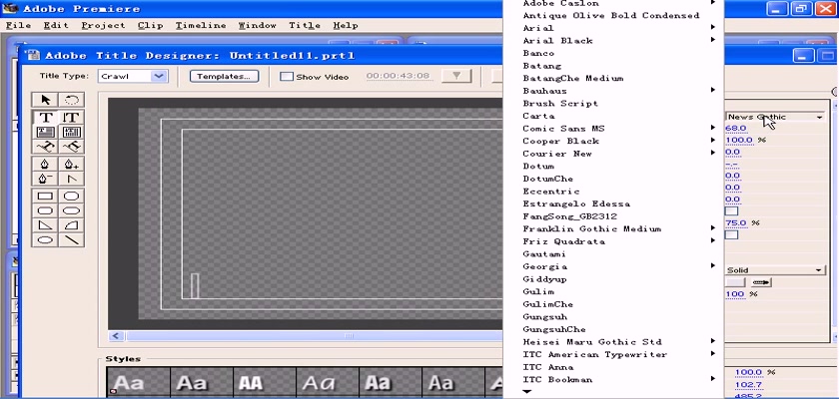
Task: Select the Delete Anchor Point tool
Action: pos(46,179)
